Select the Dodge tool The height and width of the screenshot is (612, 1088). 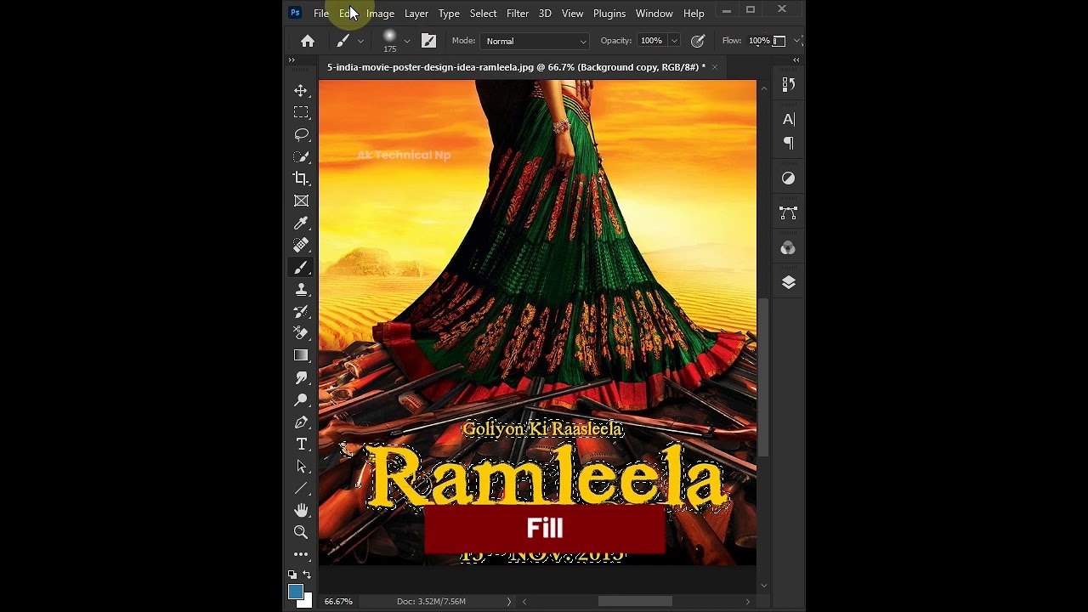coord(301,399)
